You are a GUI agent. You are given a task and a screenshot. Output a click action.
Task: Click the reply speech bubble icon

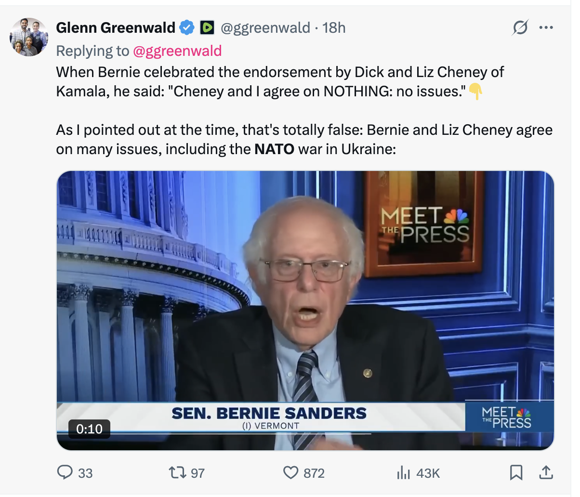pos(65,472)
